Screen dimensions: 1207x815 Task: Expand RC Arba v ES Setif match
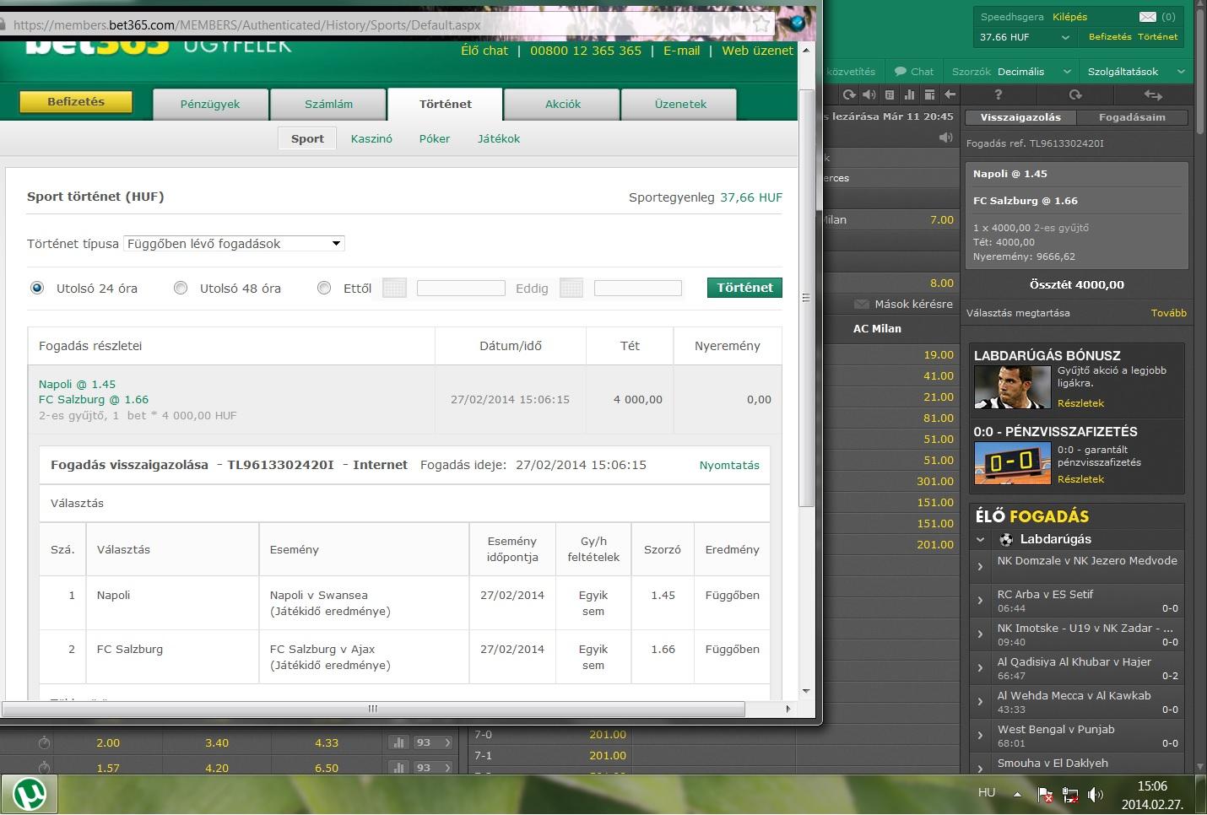[980, 600]
